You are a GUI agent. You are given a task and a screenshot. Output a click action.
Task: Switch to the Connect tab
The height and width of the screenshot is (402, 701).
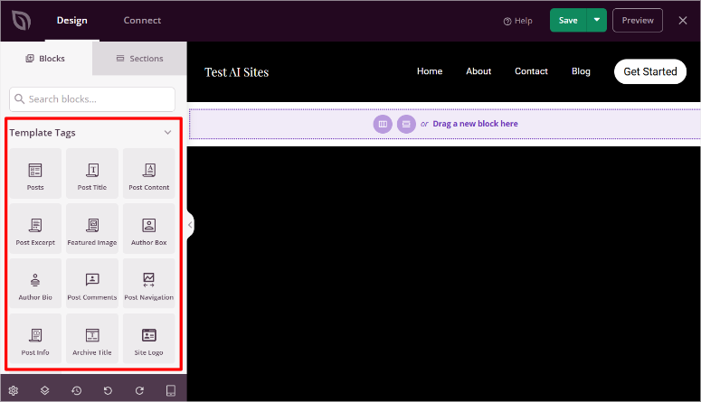click(x=142, y=21)
